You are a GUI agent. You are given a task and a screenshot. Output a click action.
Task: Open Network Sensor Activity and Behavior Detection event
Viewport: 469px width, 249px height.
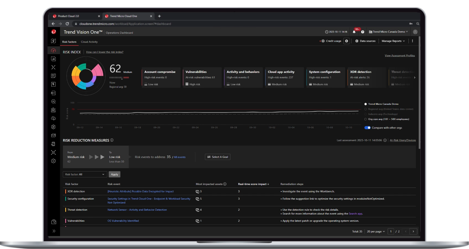[137, 210]
